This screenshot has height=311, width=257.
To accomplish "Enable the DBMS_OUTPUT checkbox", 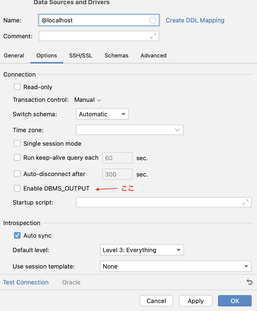I will pos(17,188).
